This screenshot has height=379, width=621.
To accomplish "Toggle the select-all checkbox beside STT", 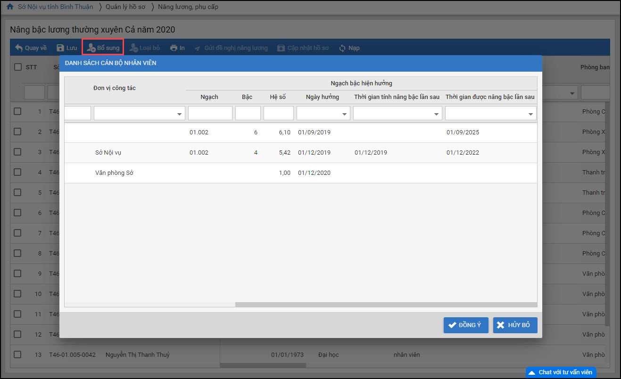I will (18, 67).
